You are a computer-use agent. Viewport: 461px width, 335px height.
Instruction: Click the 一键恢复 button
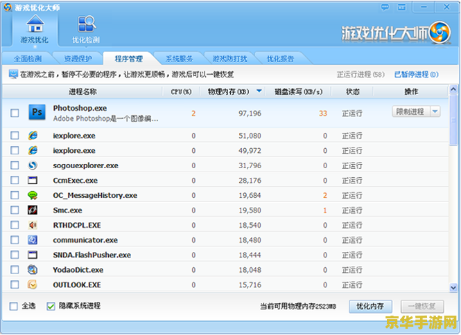click(422, 307)
